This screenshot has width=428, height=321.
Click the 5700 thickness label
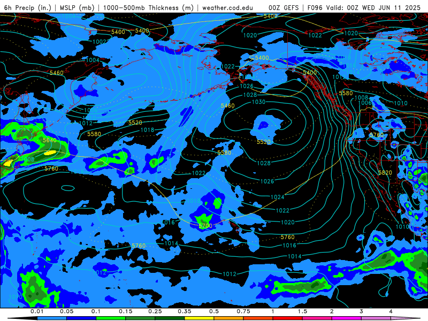[x=205, y=226]
